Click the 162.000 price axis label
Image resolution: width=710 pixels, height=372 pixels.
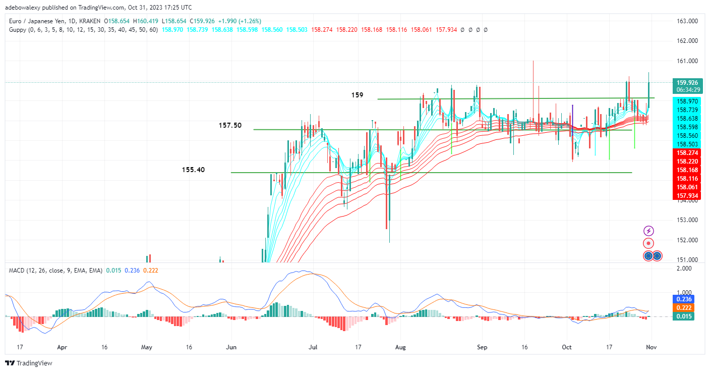(x=687, y=41)
